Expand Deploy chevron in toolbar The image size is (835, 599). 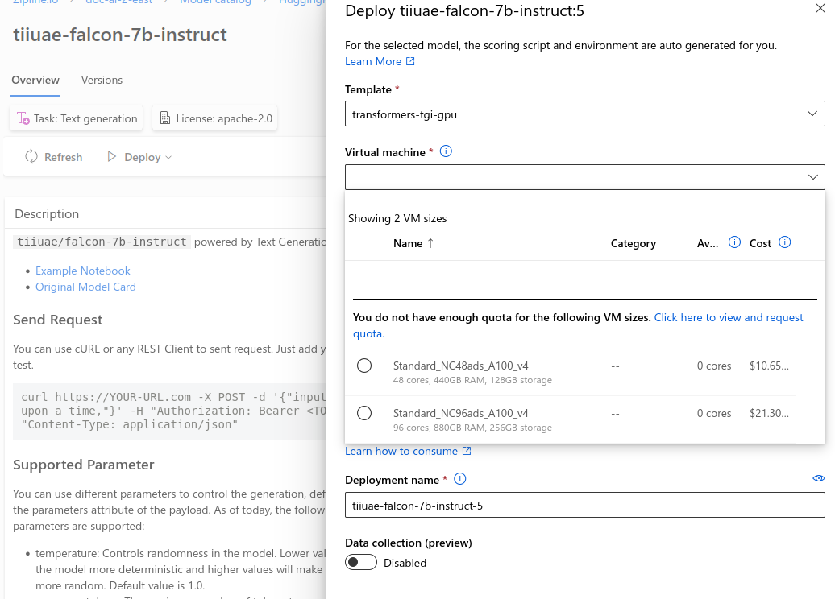click(x=168, y=158)
